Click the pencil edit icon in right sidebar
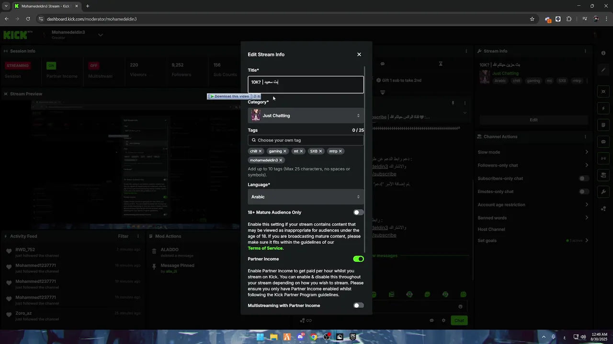Viewport: 613px width, 344px height. coord(603,70)
